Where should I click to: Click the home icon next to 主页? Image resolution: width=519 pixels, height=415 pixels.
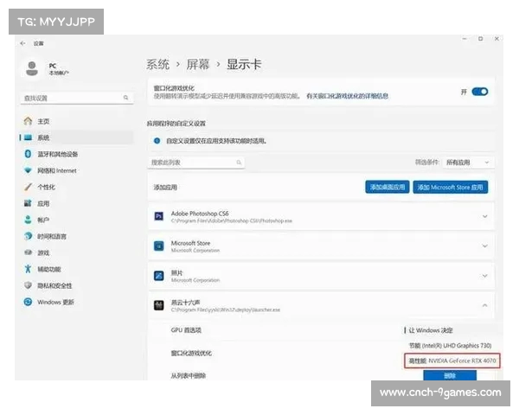coord(29,121)
